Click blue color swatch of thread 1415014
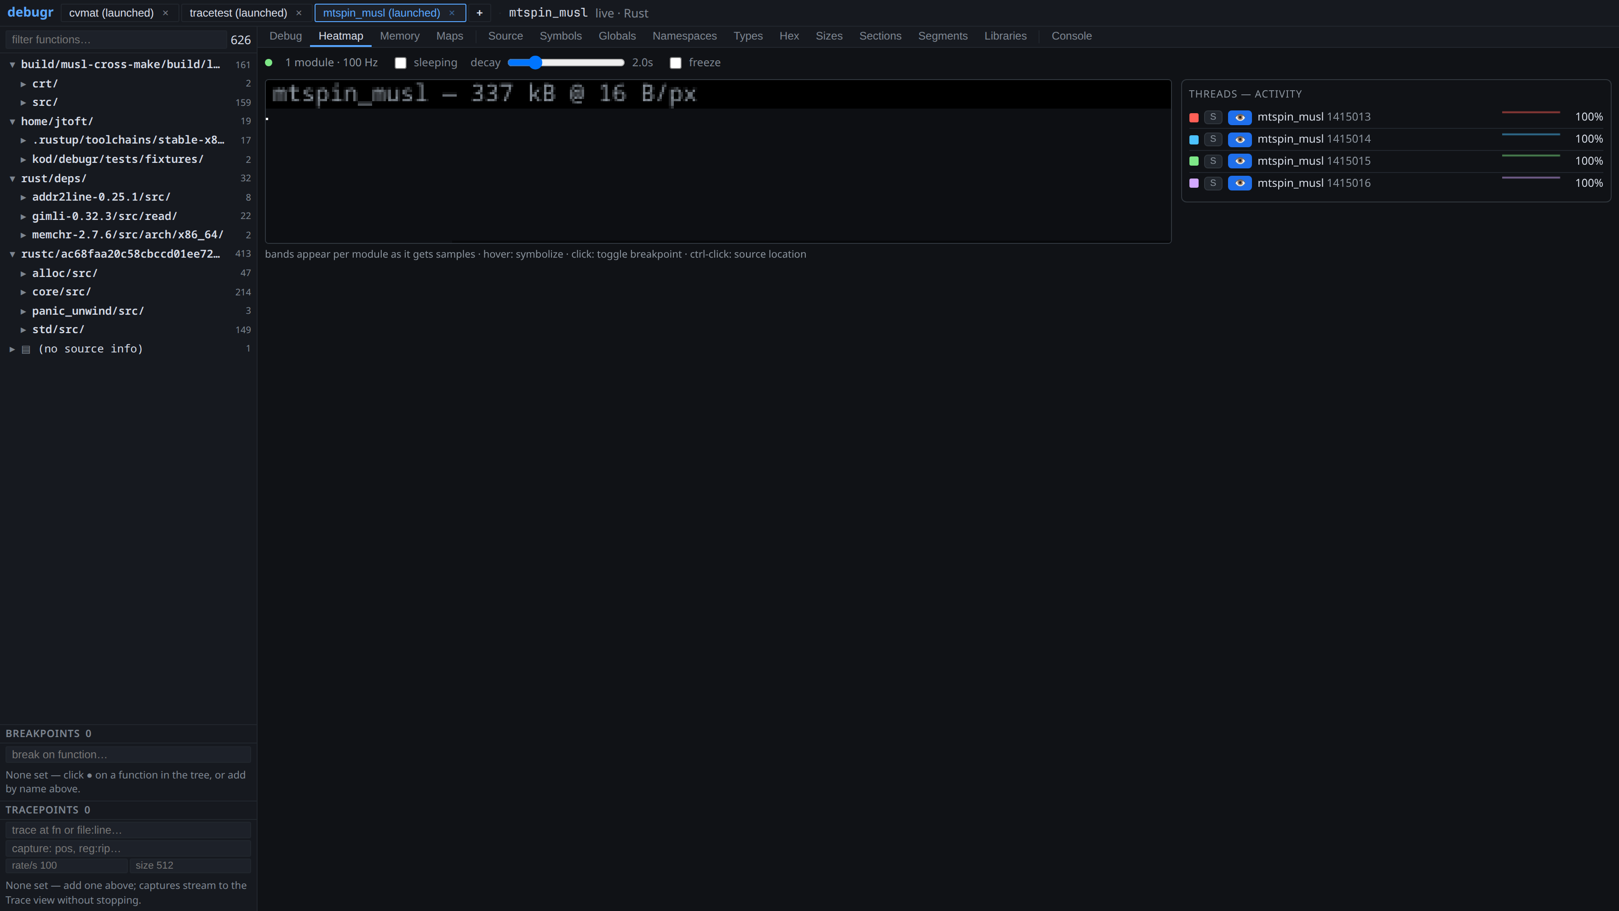The height and width of the screenshot is (911, 1619). coord(1194,139)
